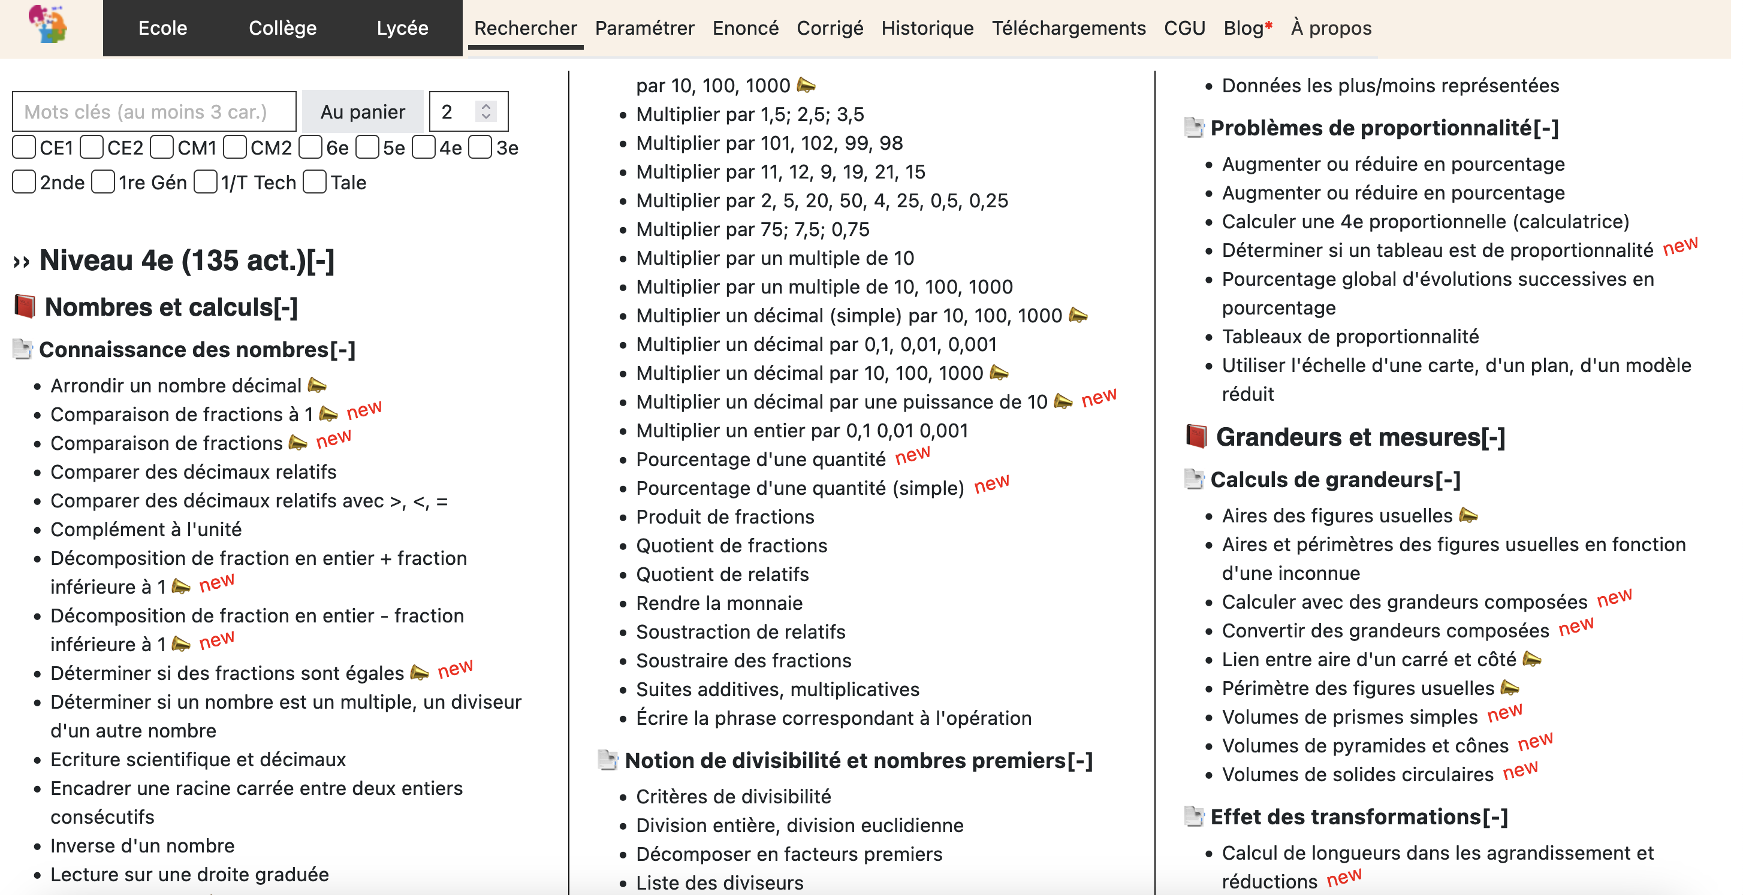Tick the 2nde checkbox
Image resolution: width=1743 pixels, height=895 pixels.
click(25, 182)
